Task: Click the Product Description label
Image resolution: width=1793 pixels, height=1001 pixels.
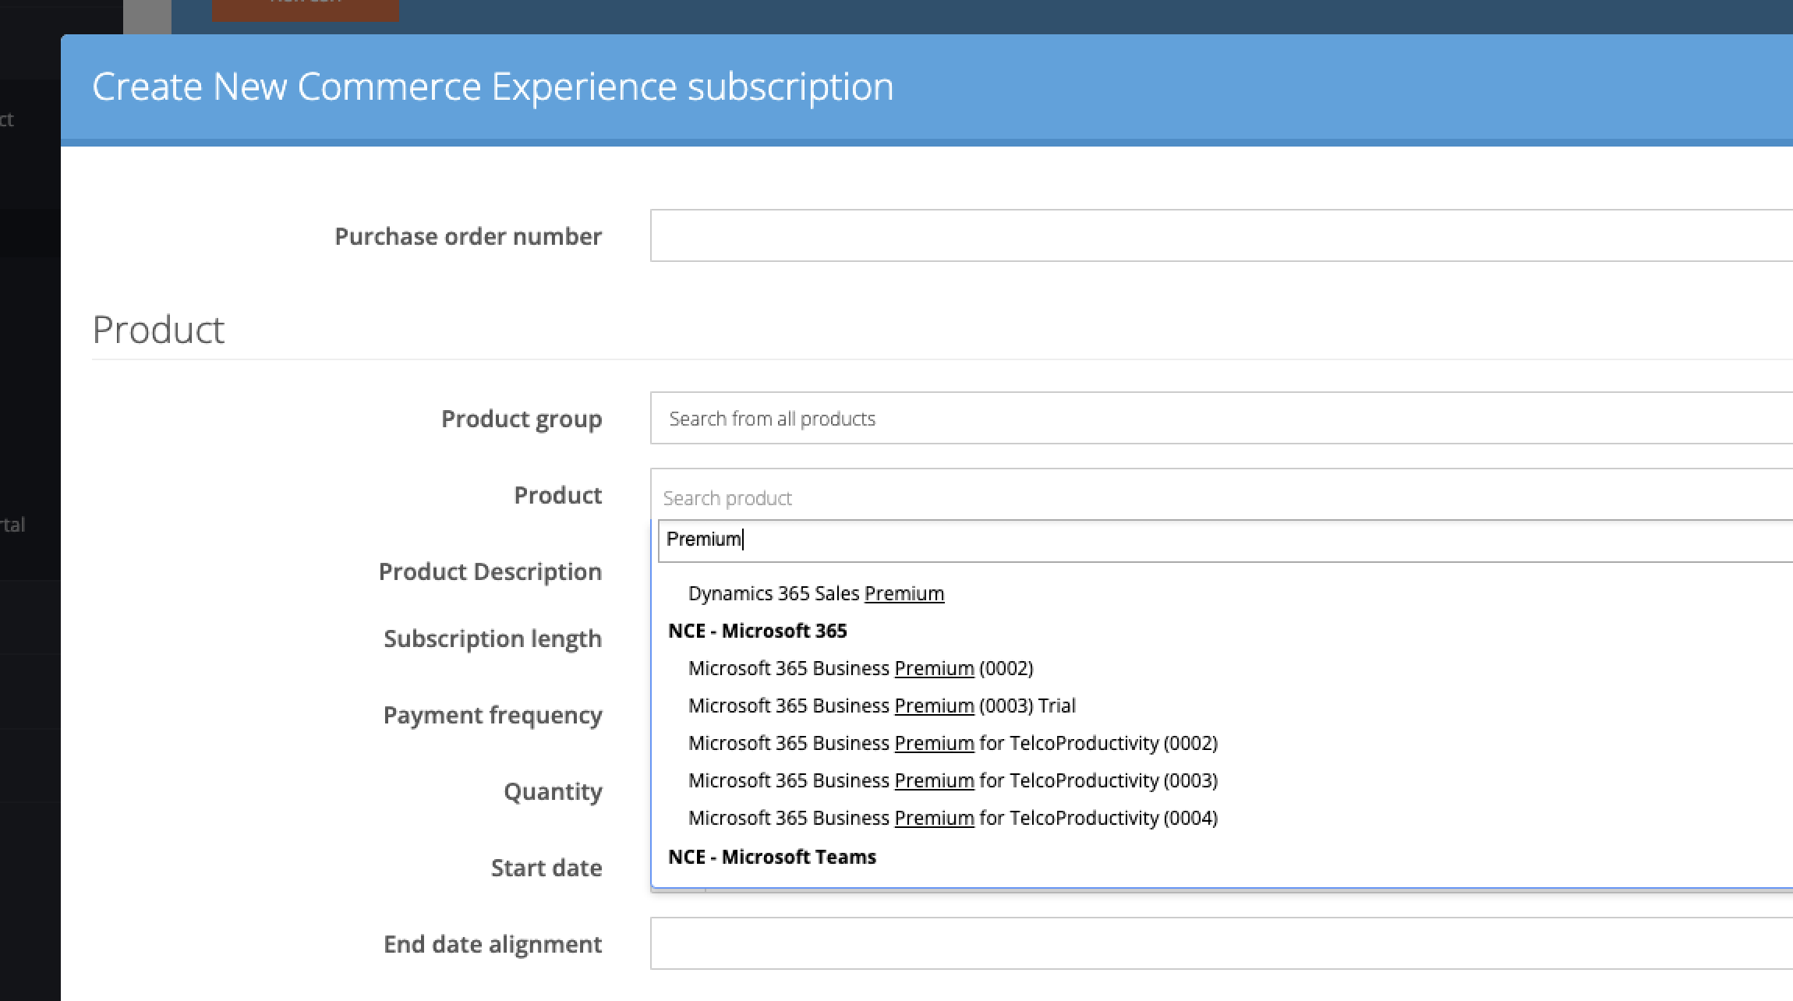Action: 490,571
